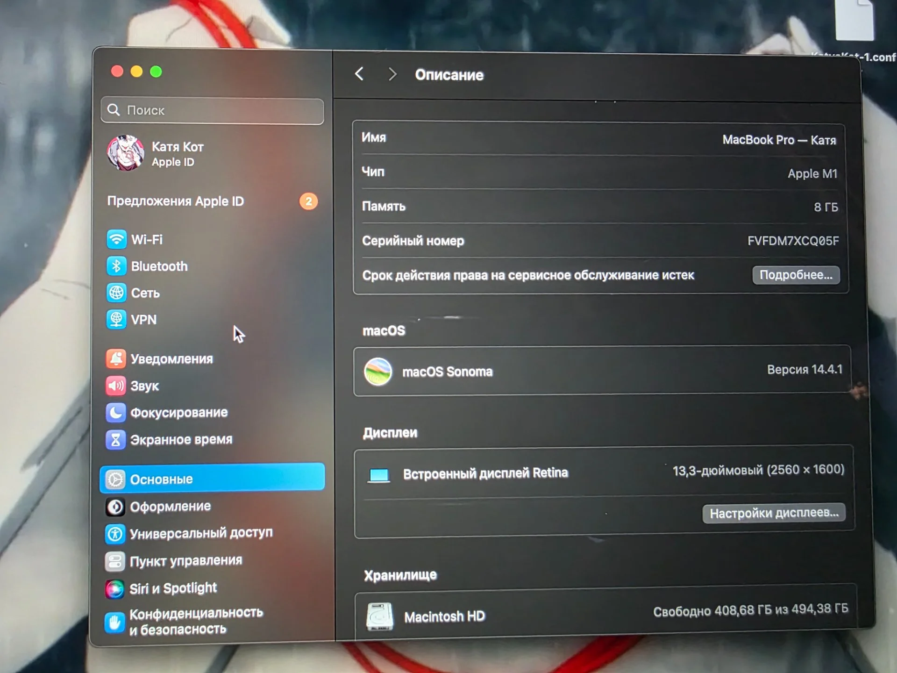Click the Катя Кот profile avatar

point(125,153)
